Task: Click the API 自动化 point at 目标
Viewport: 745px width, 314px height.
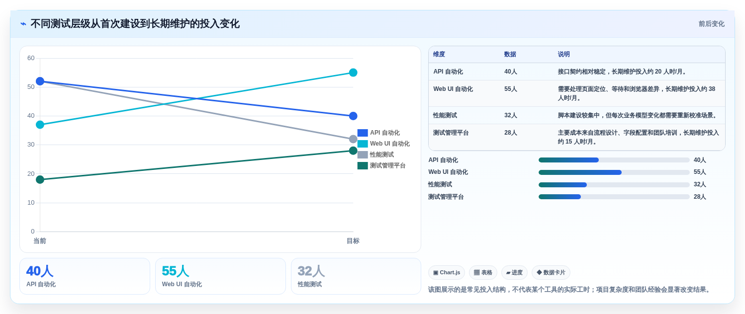Action: pyautogui.click(x=353, y=116)
